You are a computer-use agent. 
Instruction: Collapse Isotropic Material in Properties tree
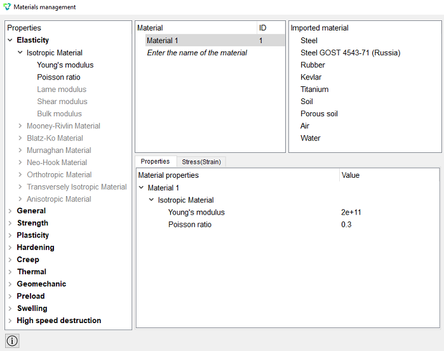(x=20, y=53)
